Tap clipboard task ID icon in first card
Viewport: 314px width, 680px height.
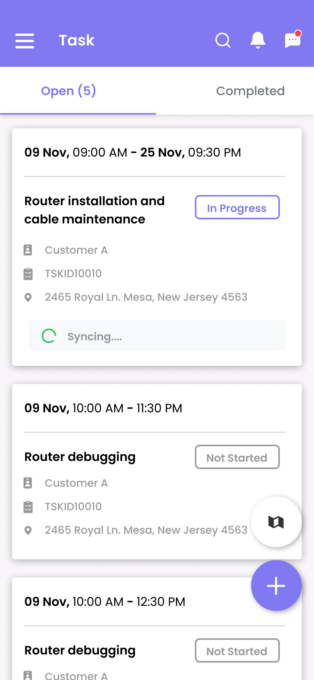[28, 274]
